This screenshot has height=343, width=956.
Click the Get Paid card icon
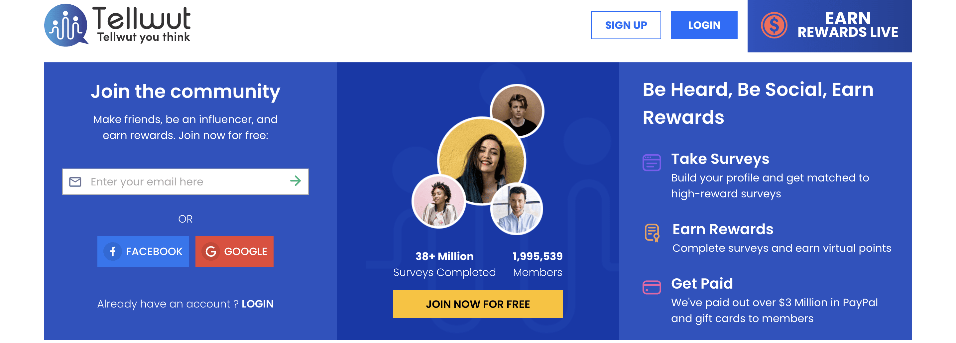point(651,288)
